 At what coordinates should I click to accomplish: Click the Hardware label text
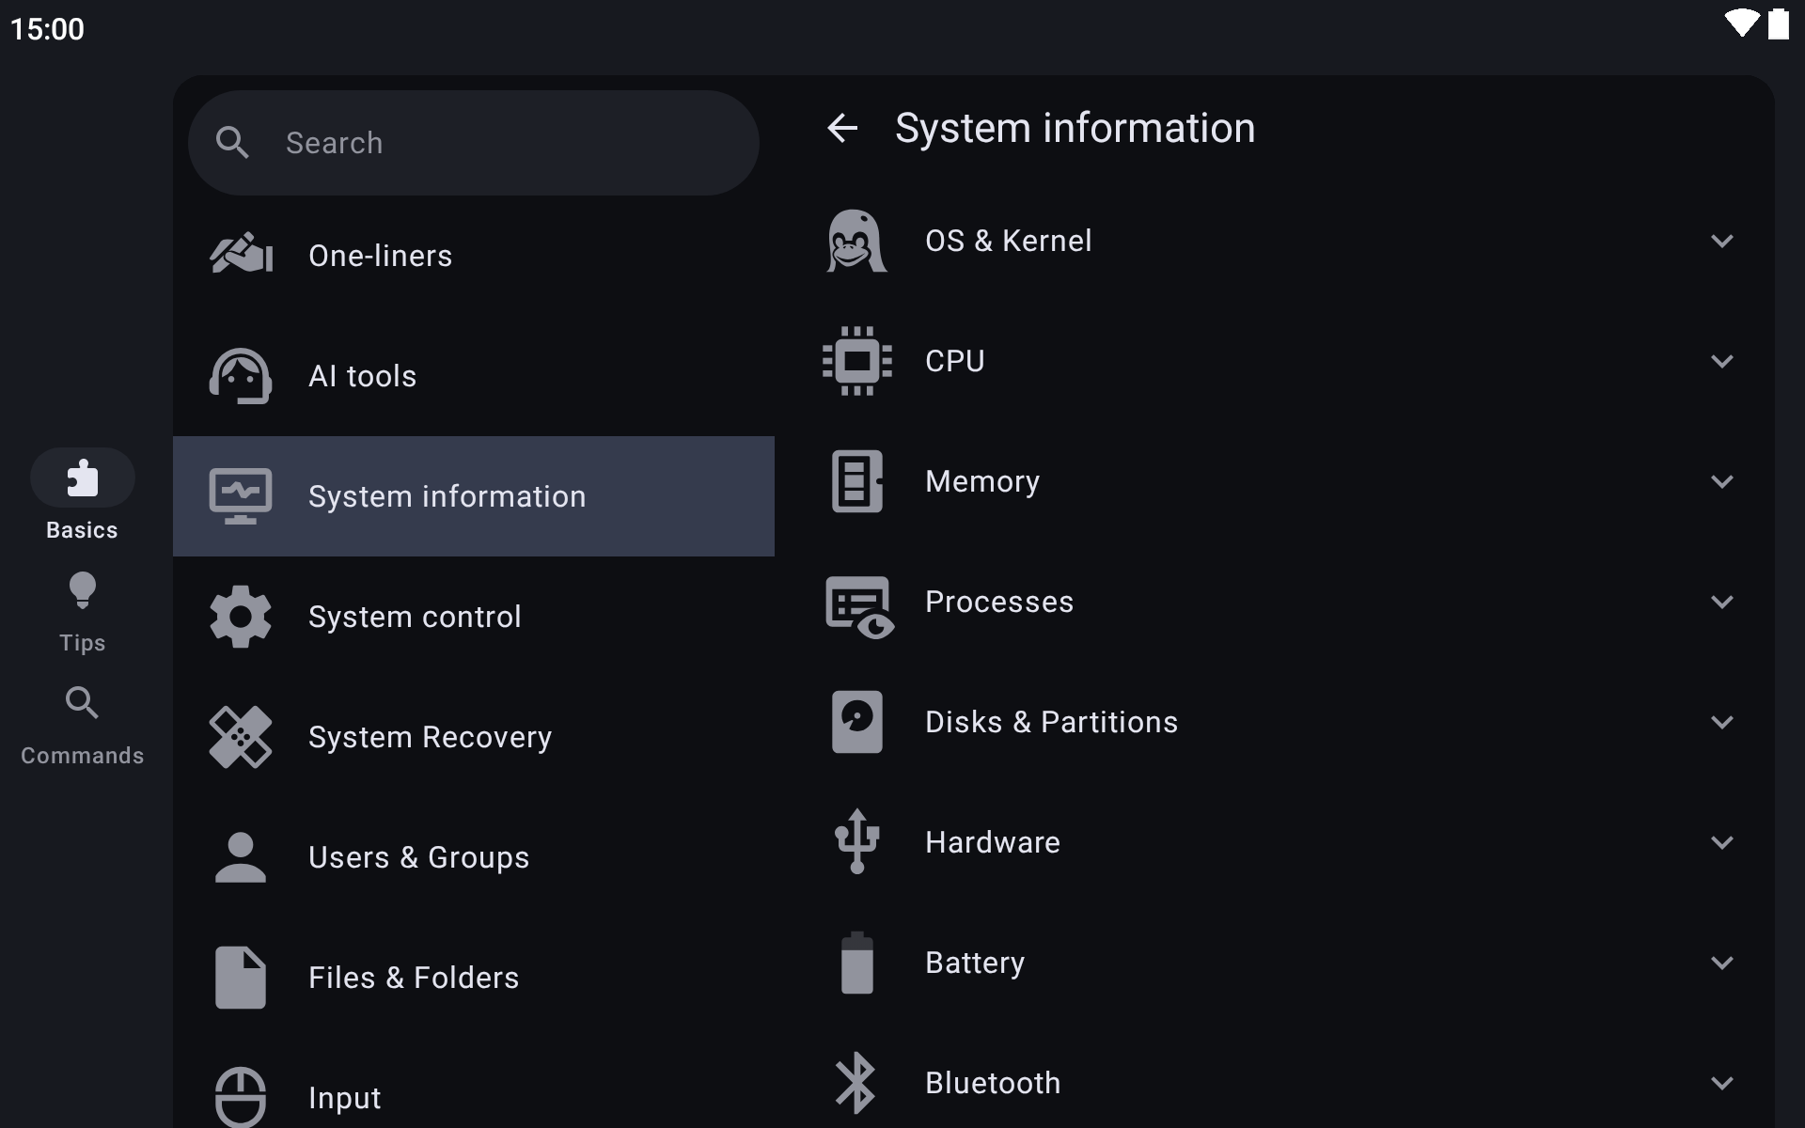pos(993,842)
